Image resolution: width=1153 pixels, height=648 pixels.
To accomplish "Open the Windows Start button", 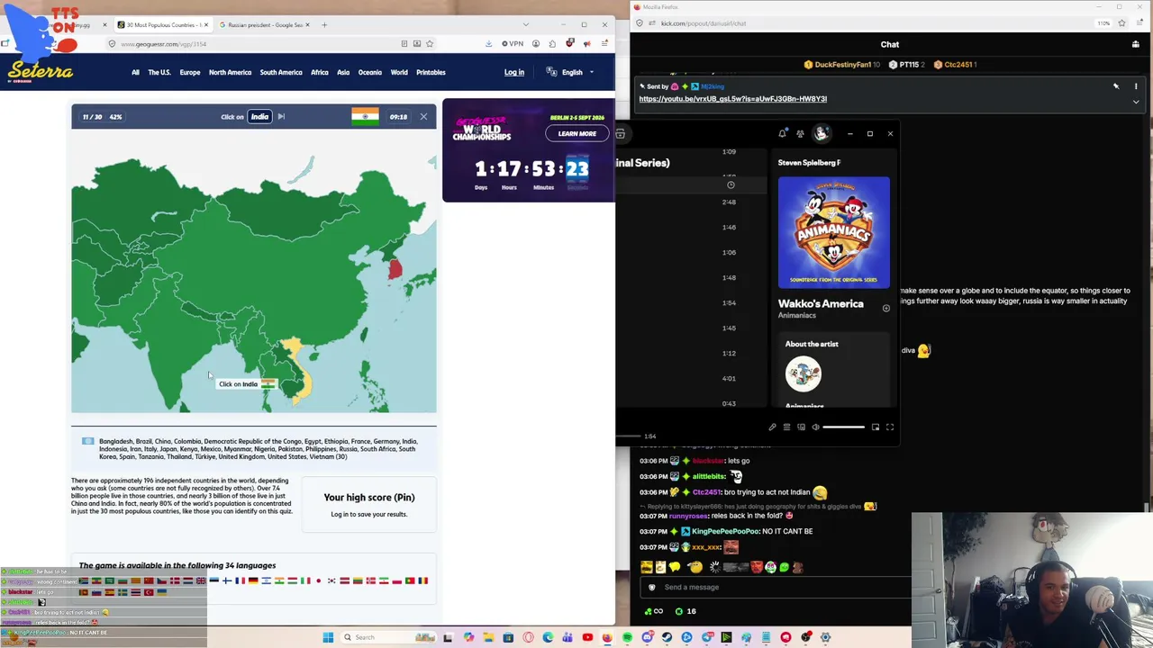I will coord(328,637).
